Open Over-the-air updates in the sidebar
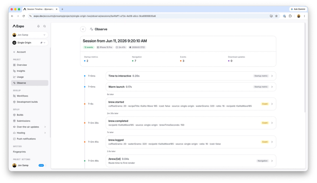 pyautogui.click(x=29, y=127)
